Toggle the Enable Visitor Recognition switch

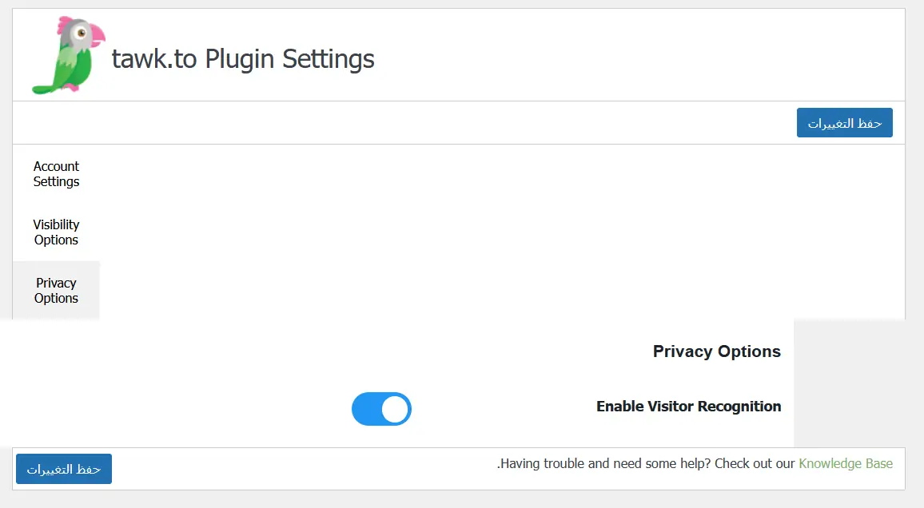pos(381,409)
